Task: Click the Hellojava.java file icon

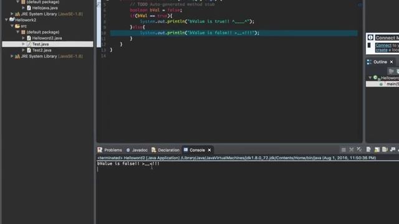Action: [x=29, y=8]
